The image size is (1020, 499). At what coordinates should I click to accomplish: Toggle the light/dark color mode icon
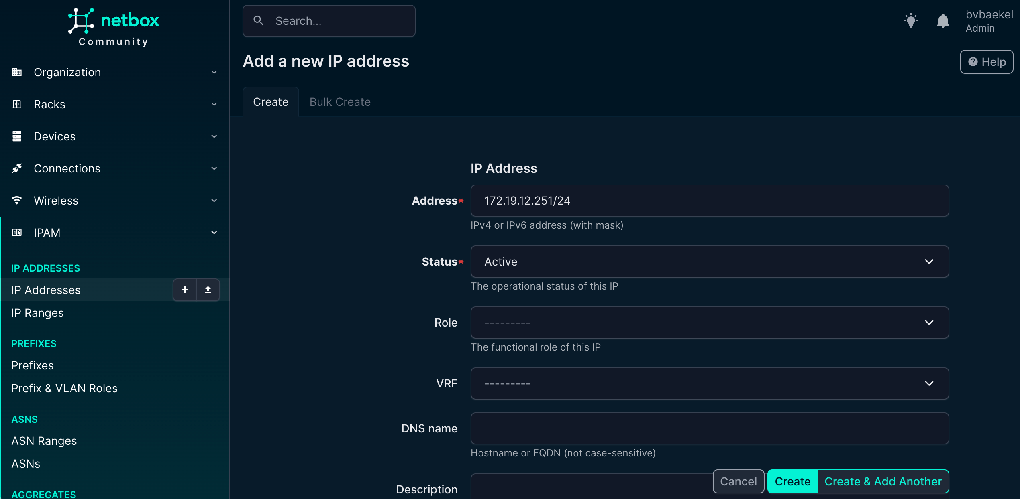click(911, 20)
